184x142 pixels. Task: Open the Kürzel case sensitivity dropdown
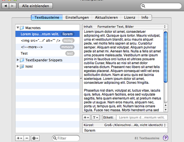(125, 125)
